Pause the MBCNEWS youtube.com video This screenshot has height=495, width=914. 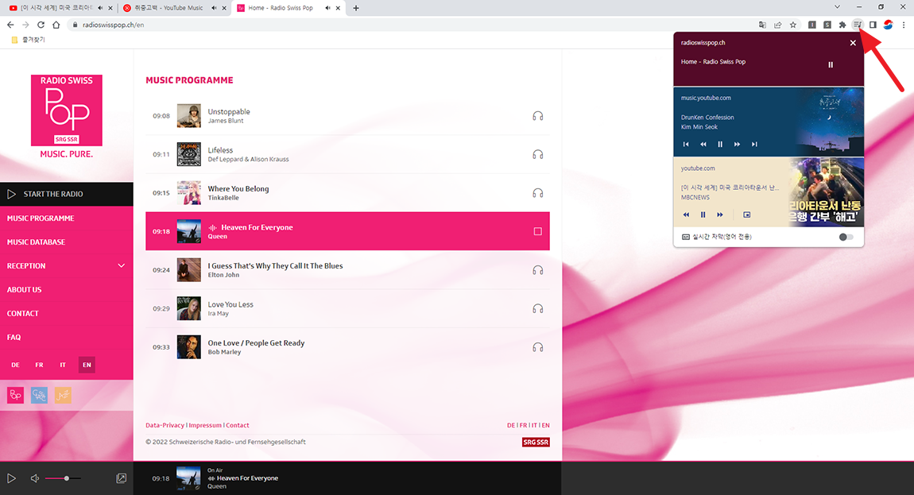(703, 215)
